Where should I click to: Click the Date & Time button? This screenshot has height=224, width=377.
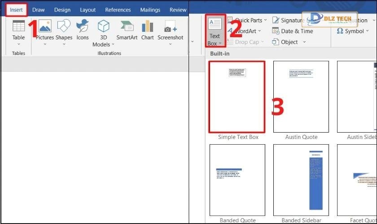tap(292, 31)
